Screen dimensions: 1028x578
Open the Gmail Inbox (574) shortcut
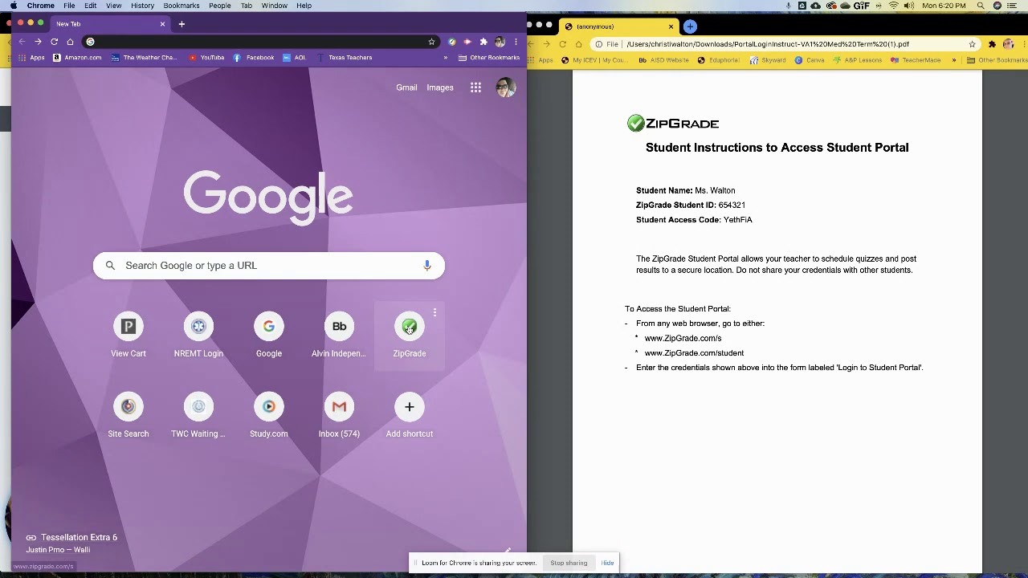[x=339, y=415]
